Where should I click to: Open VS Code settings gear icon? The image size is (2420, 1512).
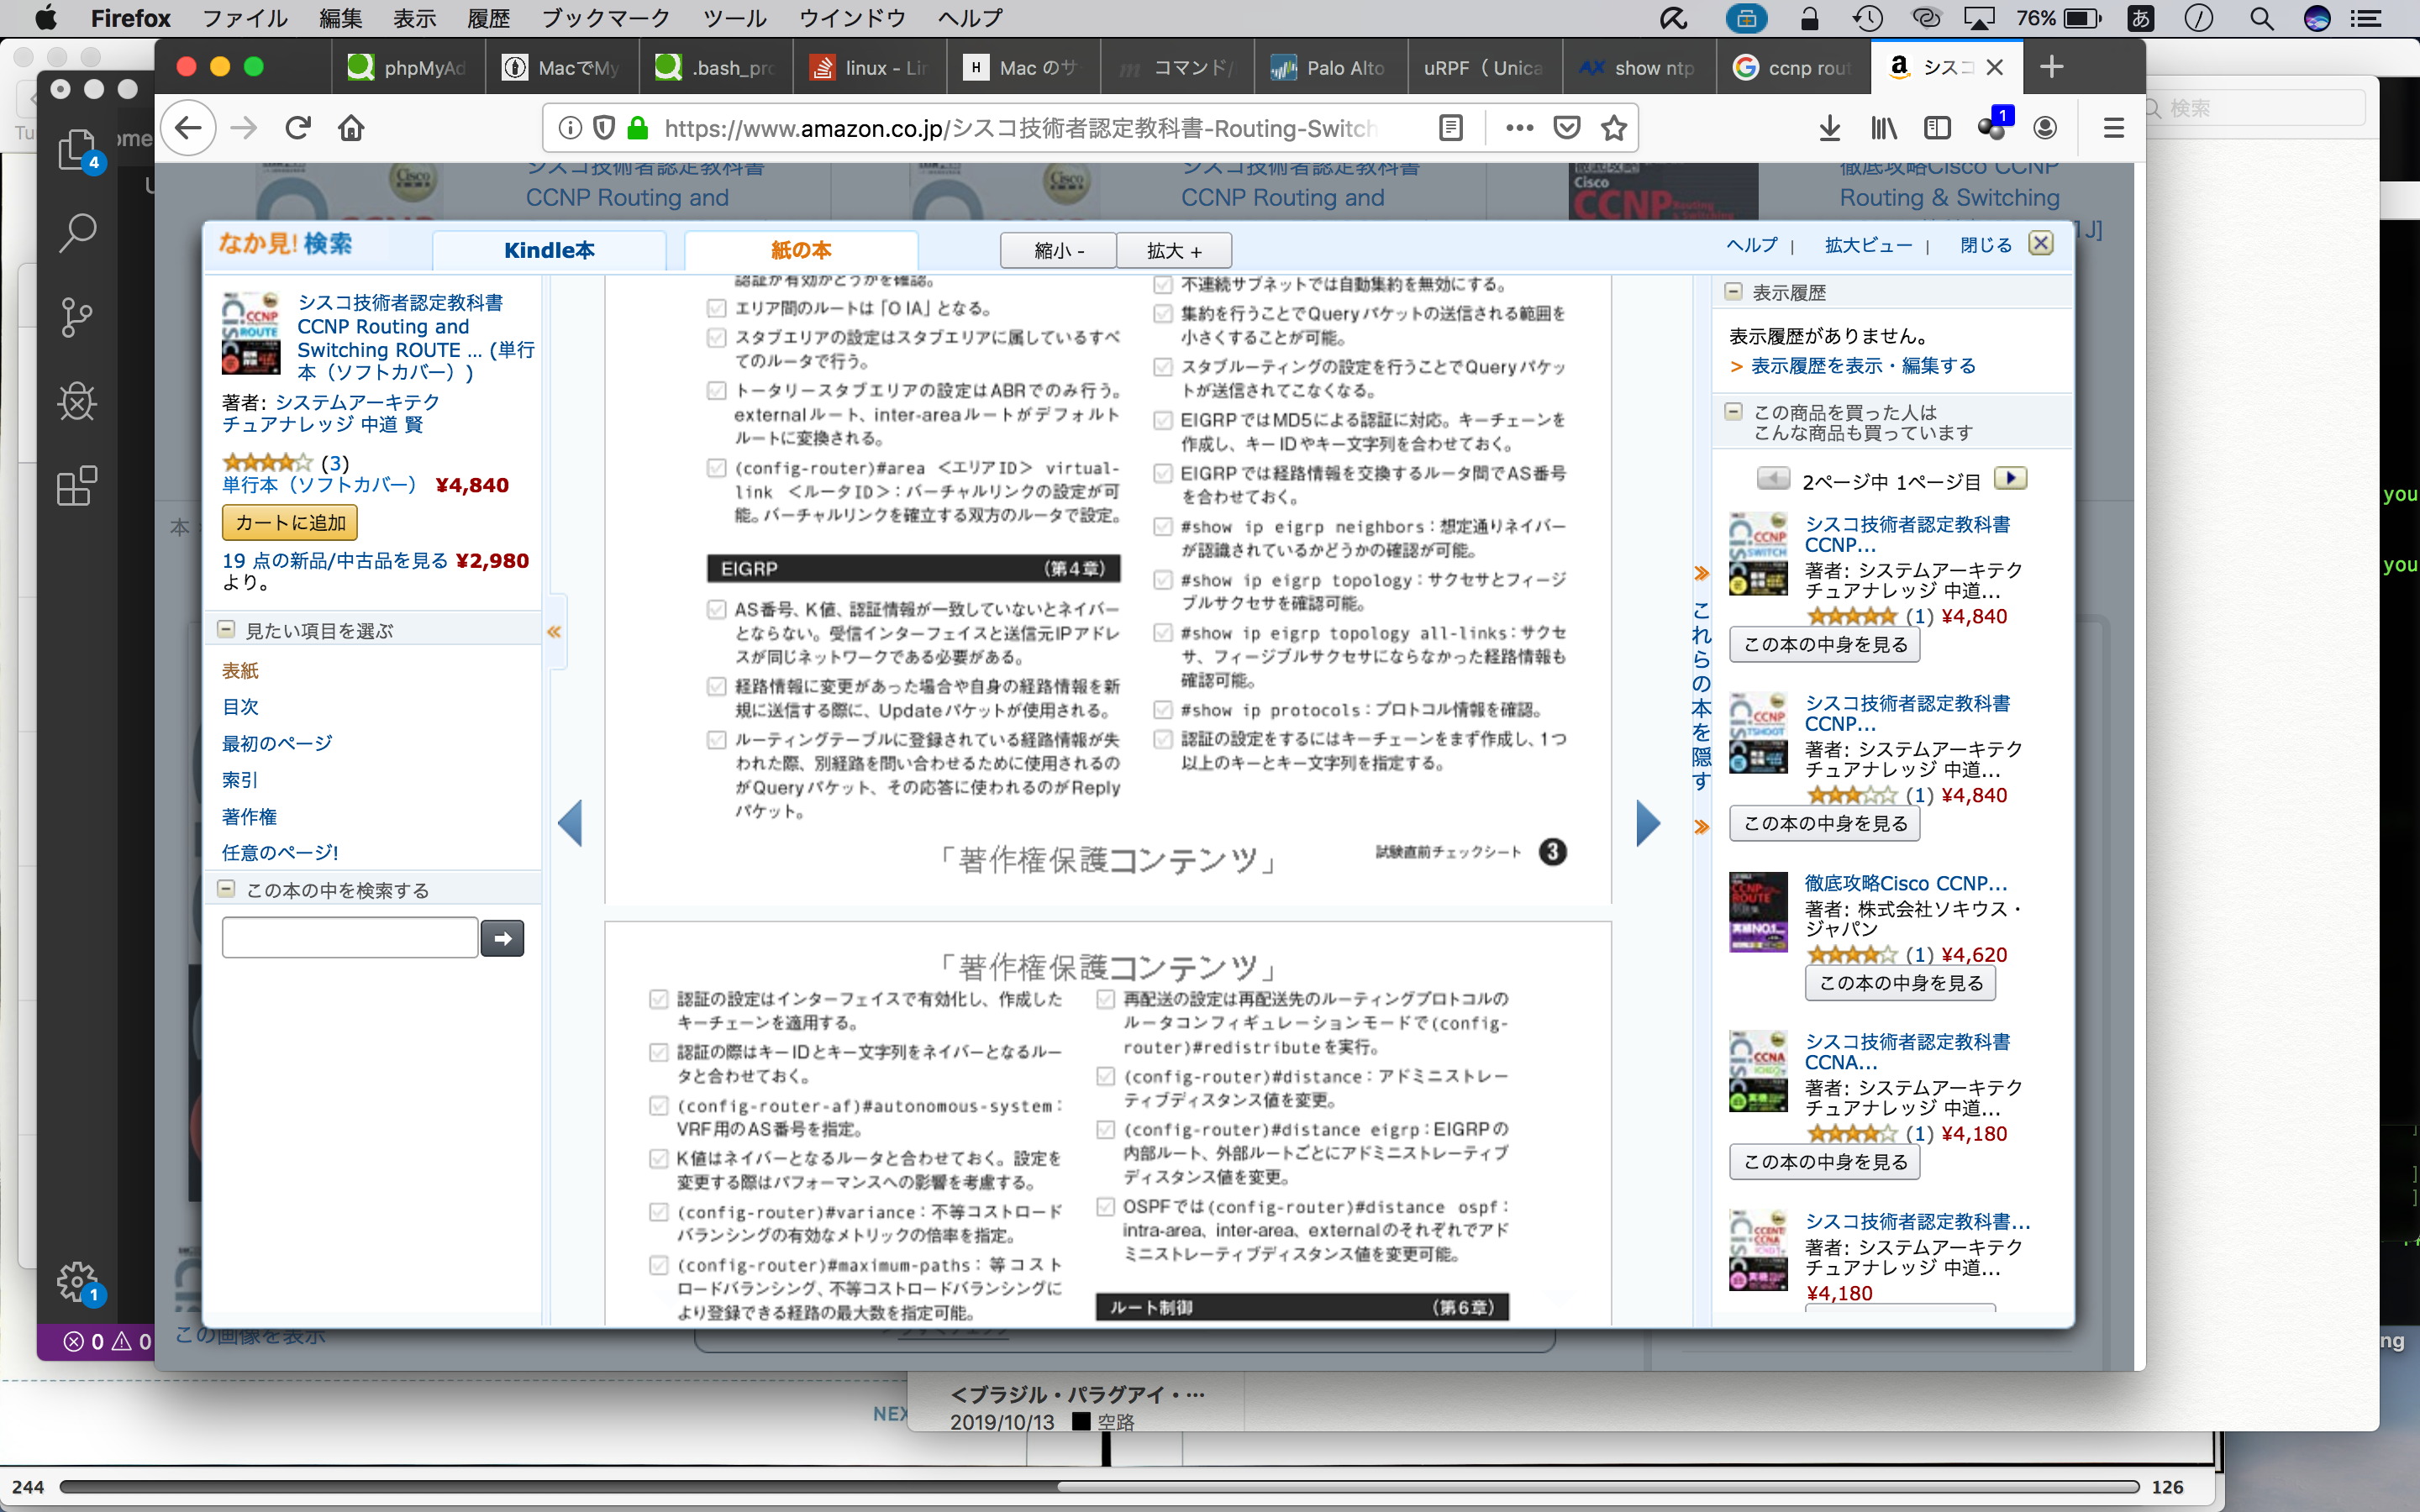[77, 1281]
